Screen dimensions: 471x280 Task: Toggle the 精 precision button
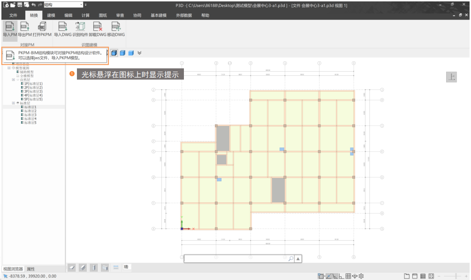pyautogui.click(x=126, y=267)
